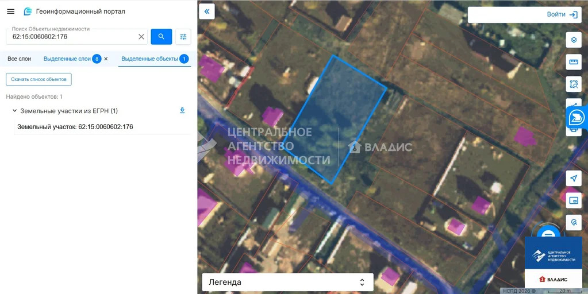
Task: Collapse the side panel with double arrow
Action: 206,11
